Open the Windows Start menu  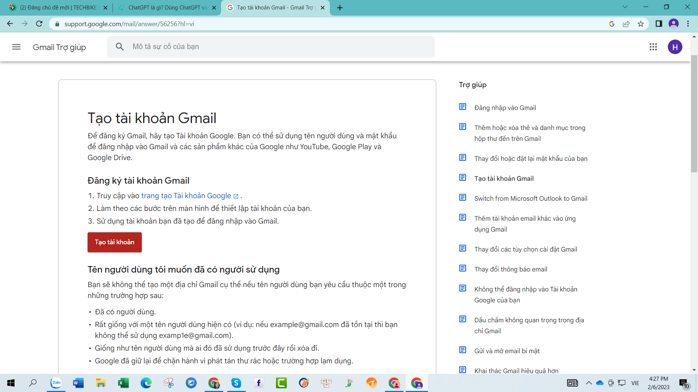(x=11, y=383)
